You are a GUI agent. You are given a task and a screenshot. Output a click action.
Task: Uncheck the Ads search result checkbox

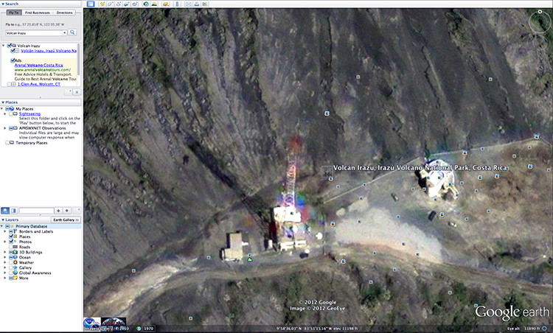tap(12, 60)
